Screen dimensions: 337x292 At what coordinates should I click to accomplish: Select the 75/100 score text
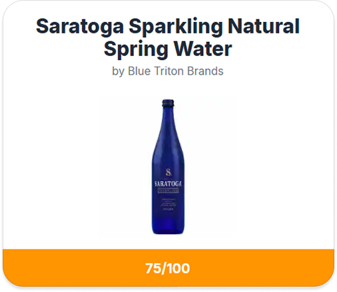pyautogui.click(x=168, y=268)
